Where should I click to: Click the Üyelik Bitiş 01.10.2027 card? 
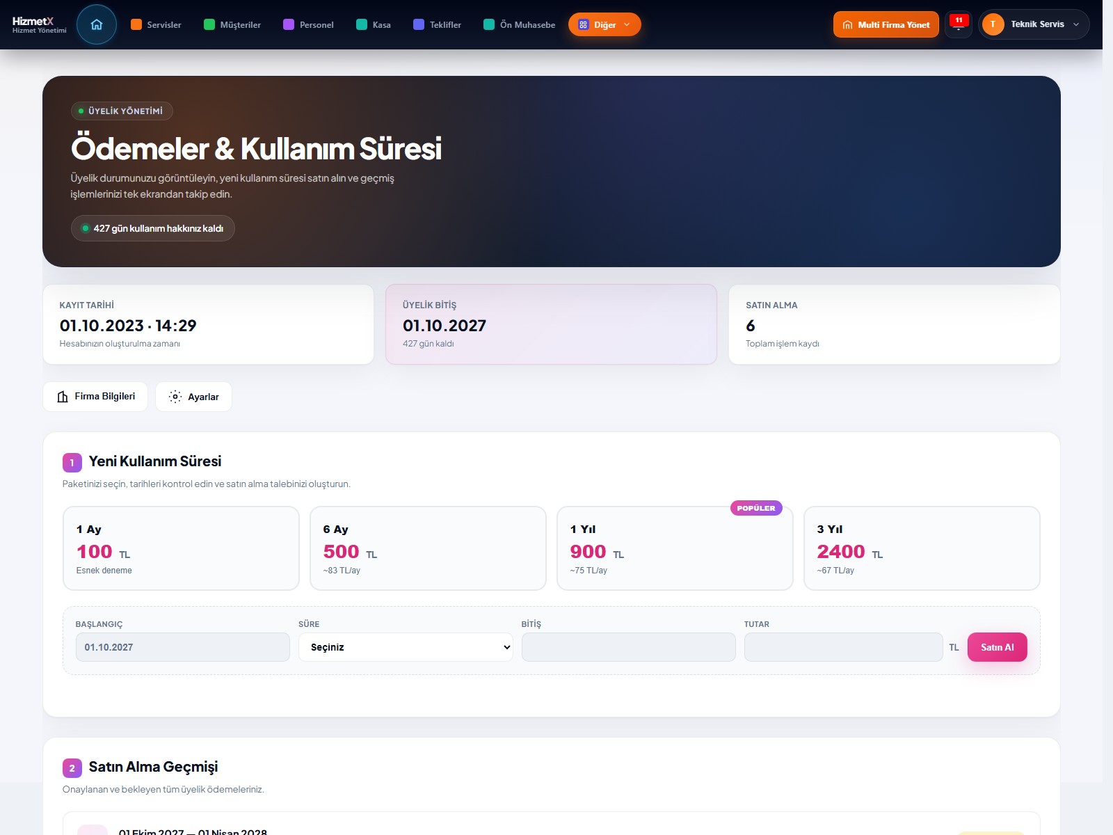coord(551,324)
